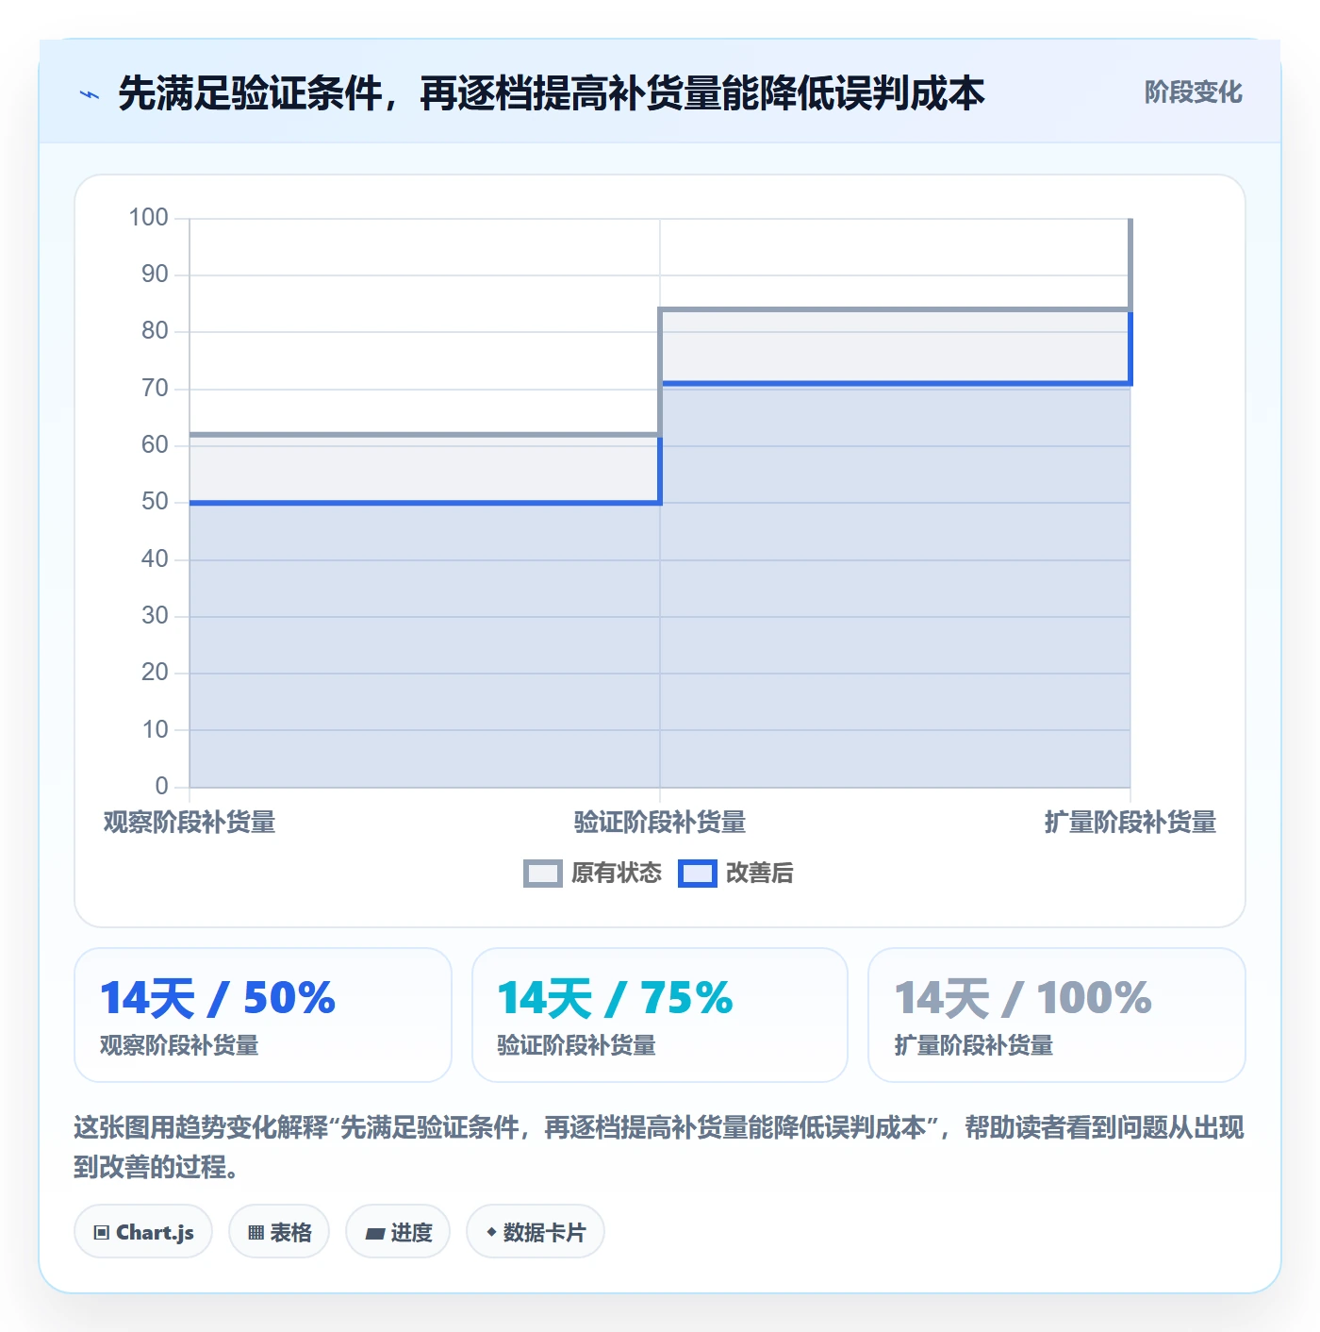
Task: Click the 改善后 legend label
Action: 759,874
